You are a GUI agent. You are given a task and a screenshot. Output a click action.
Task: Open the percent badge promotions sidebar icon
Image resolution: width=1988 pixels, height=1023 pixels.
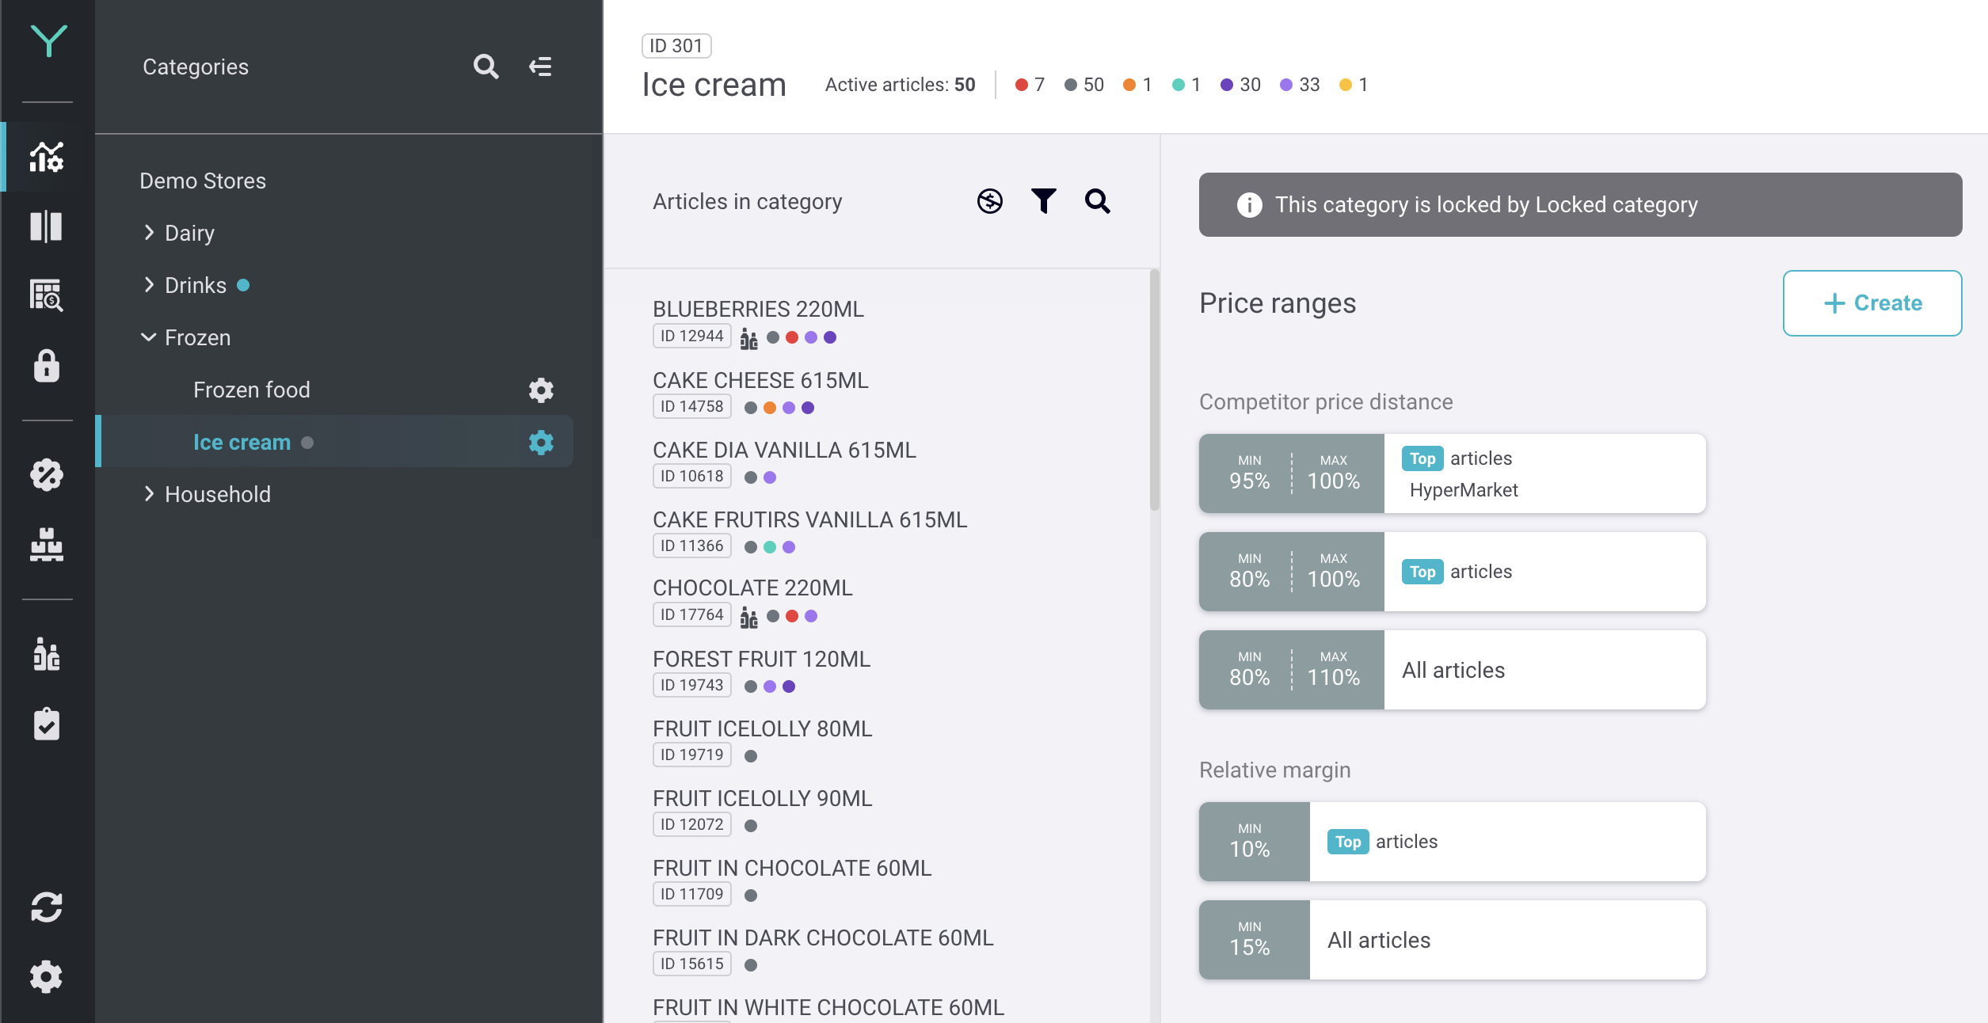[x=47, y=474]
